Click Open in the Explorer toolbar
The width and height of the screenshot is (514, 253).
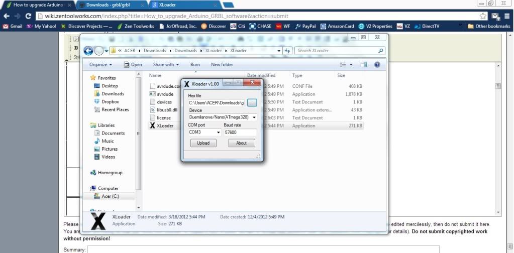(x=133, y=64)
